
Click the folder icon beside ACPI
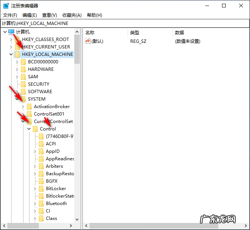[x=41, y=144]
